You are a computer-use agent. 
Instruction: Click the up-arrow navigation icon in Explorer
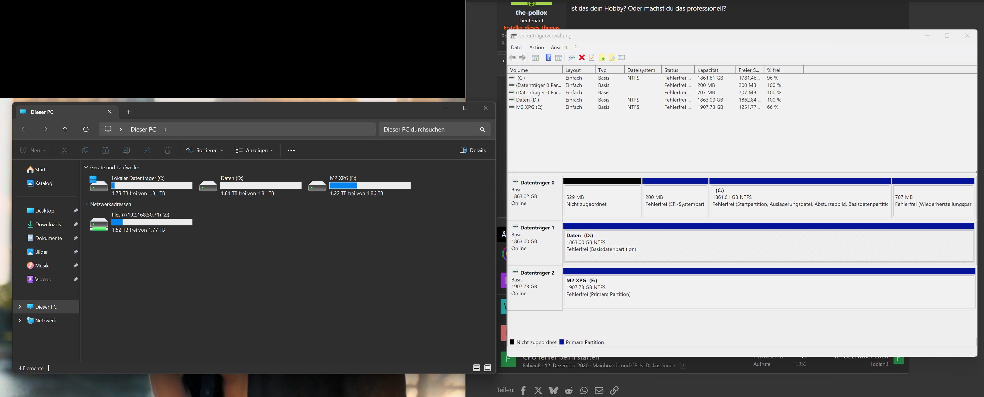pyautogui.click(x=65, y=129)
